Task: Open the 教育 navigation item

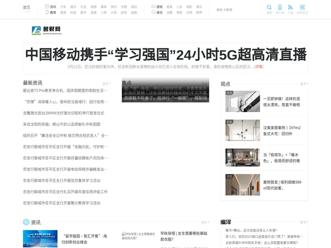Action: pyautogui.click(x=53, y=12)
